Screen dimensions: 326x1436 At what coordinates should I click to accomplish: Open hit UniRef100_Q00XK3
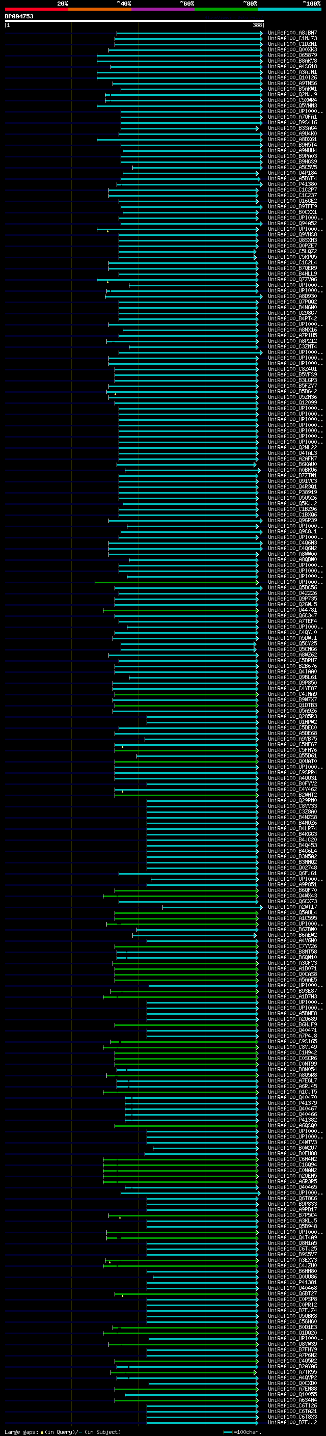[x=292, y=49]
